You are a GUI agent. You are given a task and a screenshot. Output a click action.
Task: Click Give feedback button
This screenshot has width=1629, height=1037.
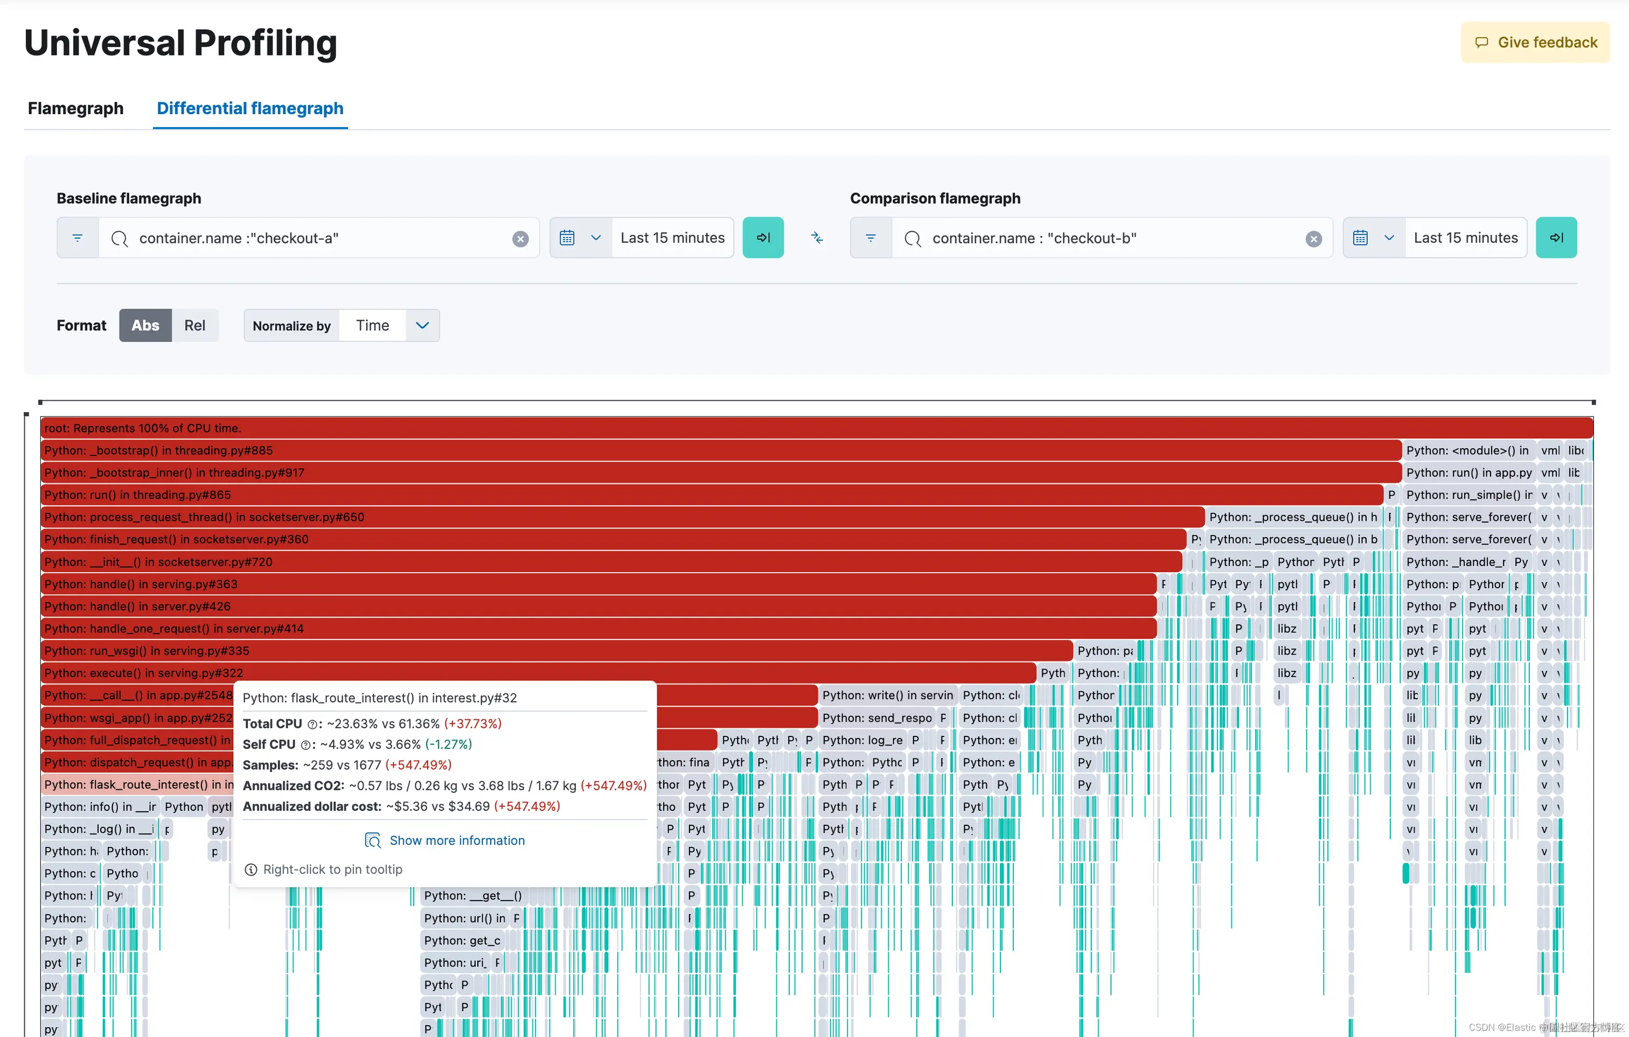[1535, 43]
